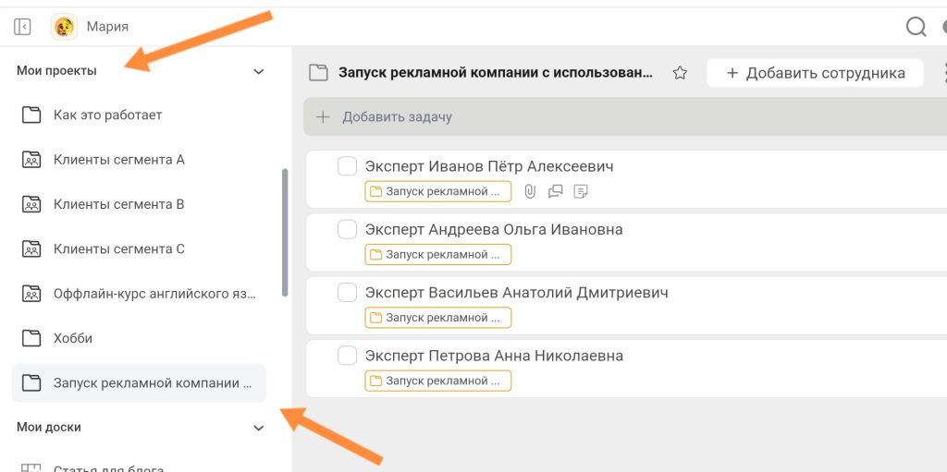Click the Добавить задачу input field
Screen dimensions: 947x472
tap(625, 116)
